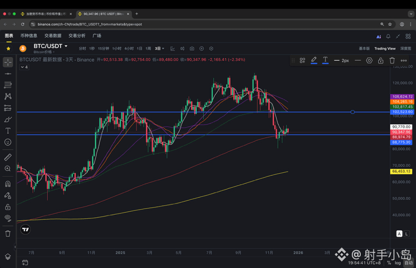Select the crosshair cursor tool
Screen dimensions: 416x268
pos(8,62)
